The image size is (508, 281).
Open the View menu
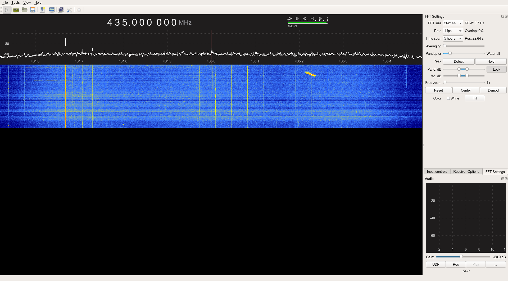[27, 3]
